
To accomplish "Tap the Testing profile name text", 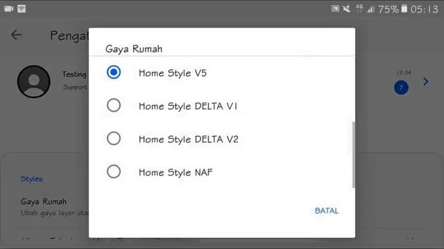I will 74,74.
